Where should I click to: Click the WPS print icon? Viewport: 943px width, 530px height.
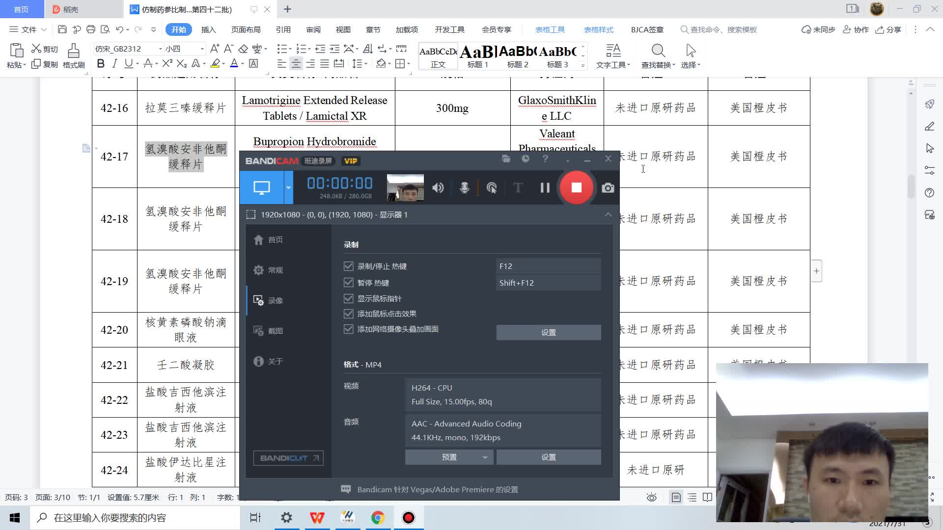(x=90, y=29)
